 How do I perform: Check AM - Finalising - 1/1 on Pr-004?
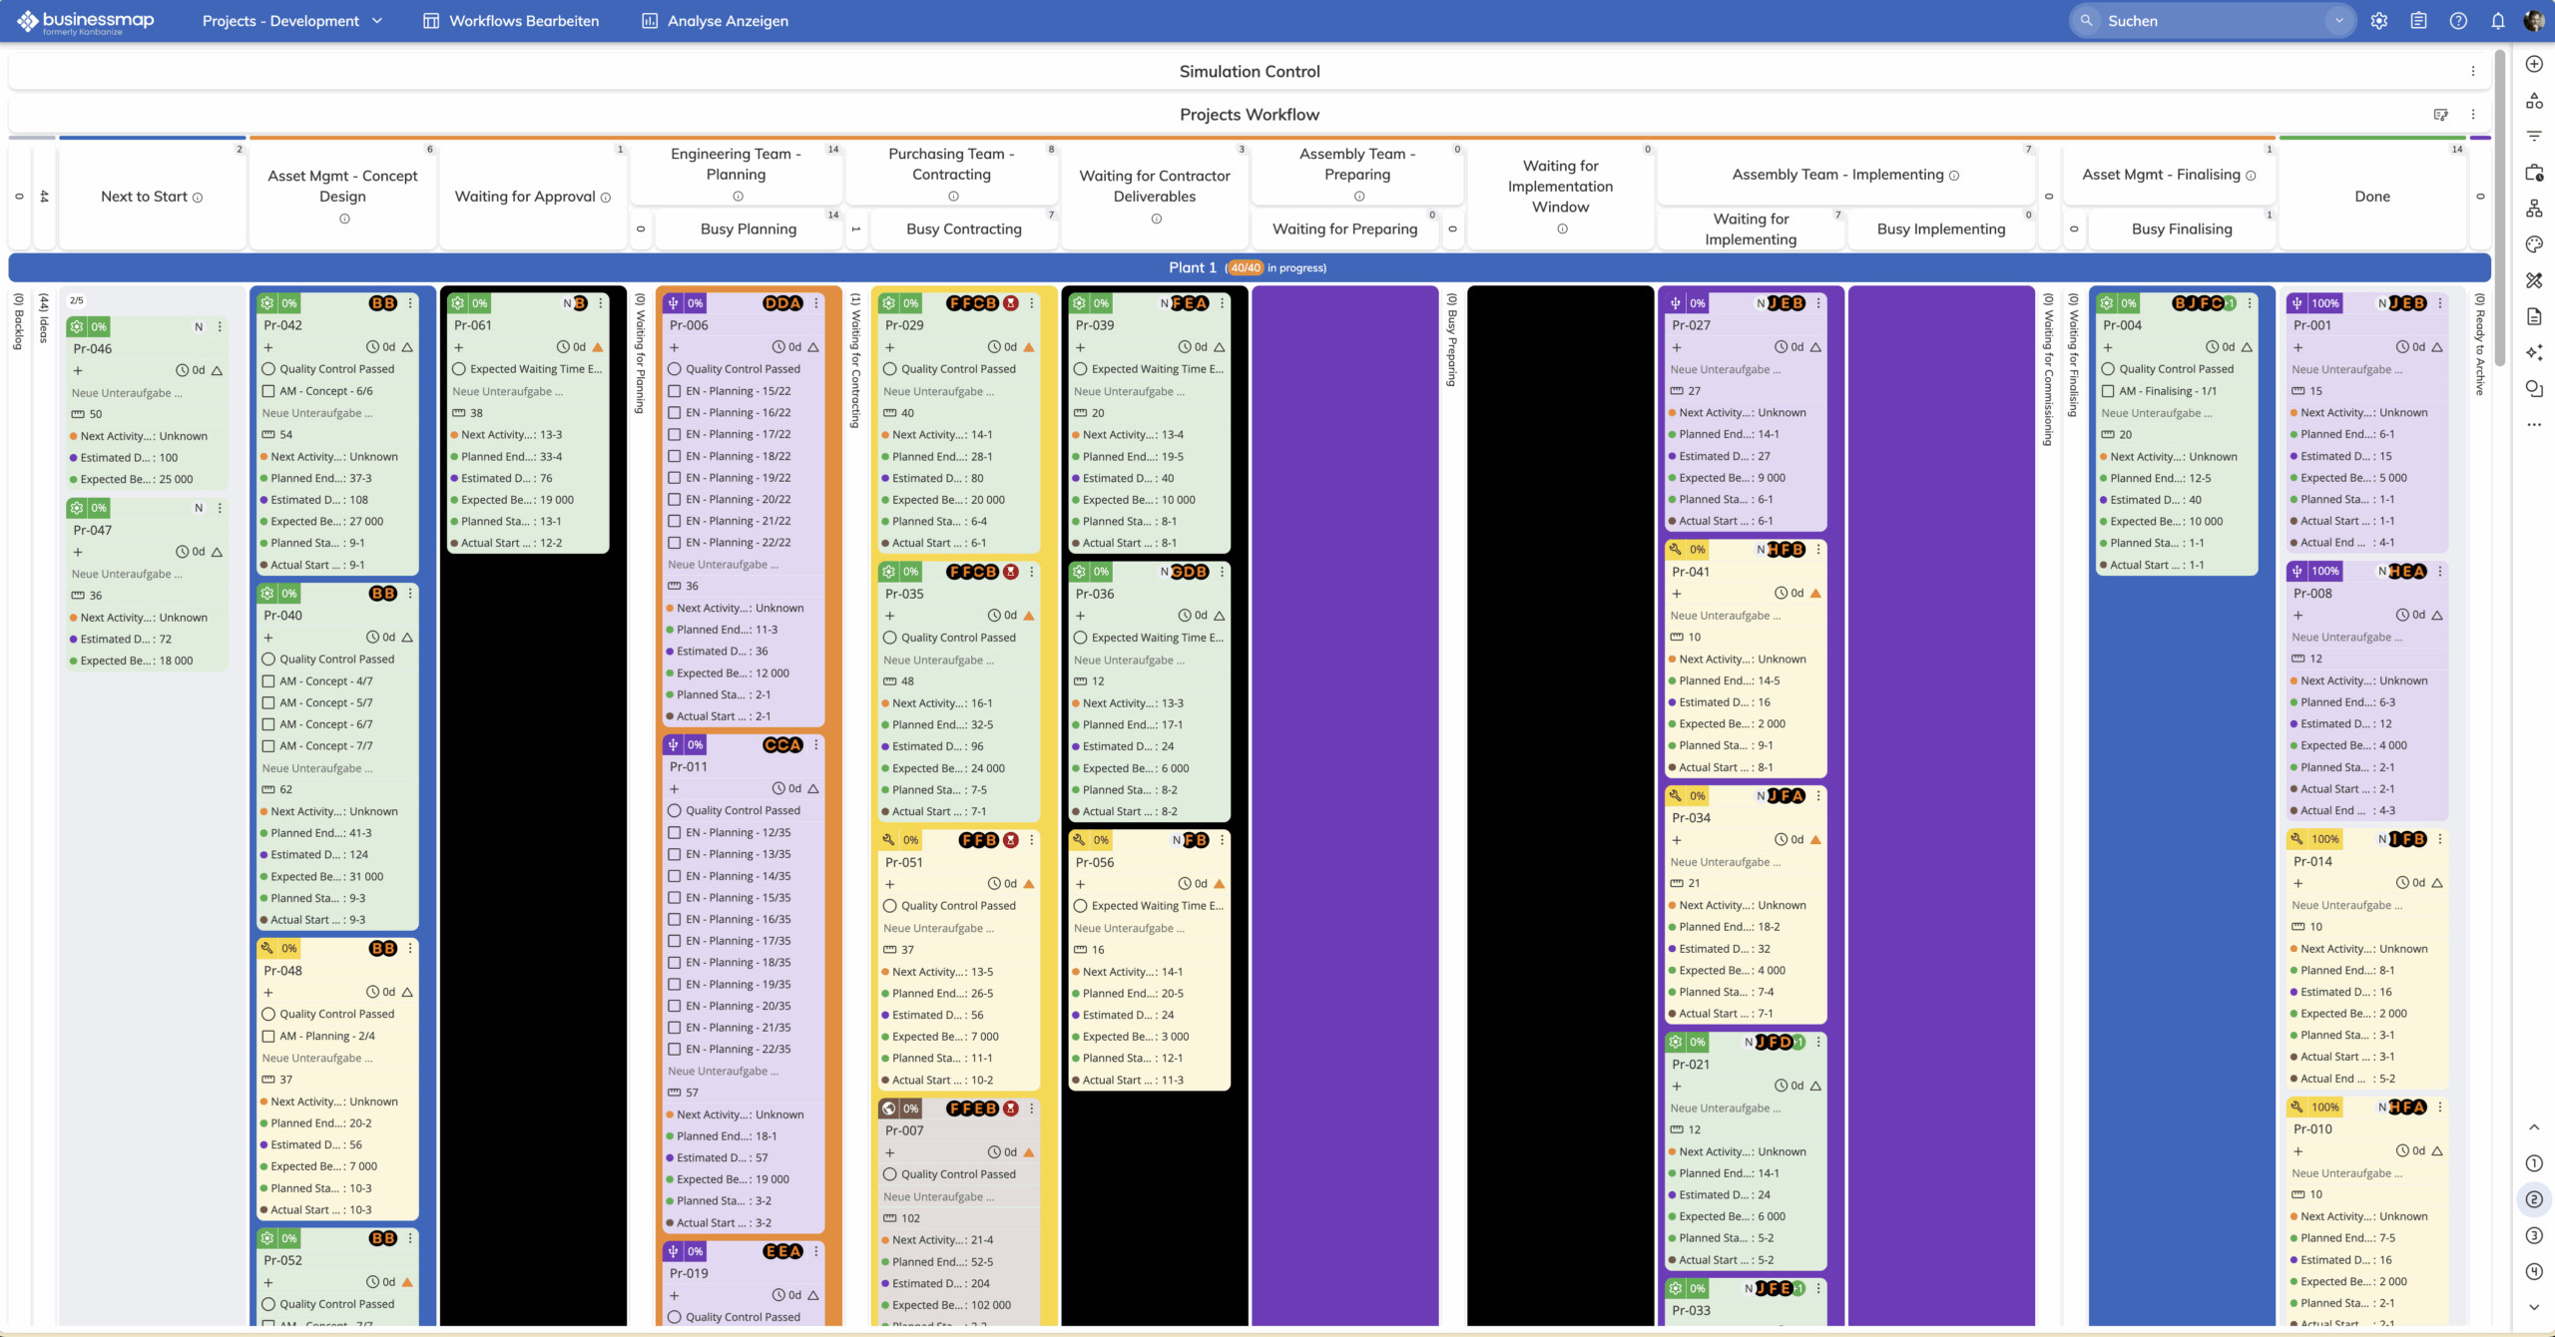coord(2109,391)
